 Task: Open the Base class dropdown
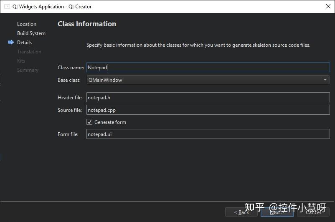(x=208, y=80)
